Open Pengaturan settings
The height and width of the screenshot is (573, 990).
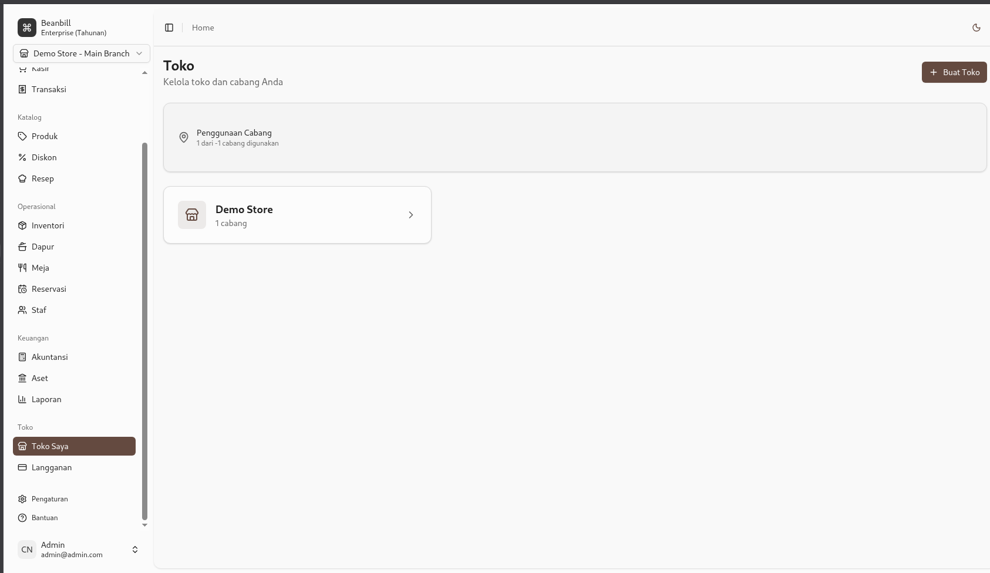49,499
